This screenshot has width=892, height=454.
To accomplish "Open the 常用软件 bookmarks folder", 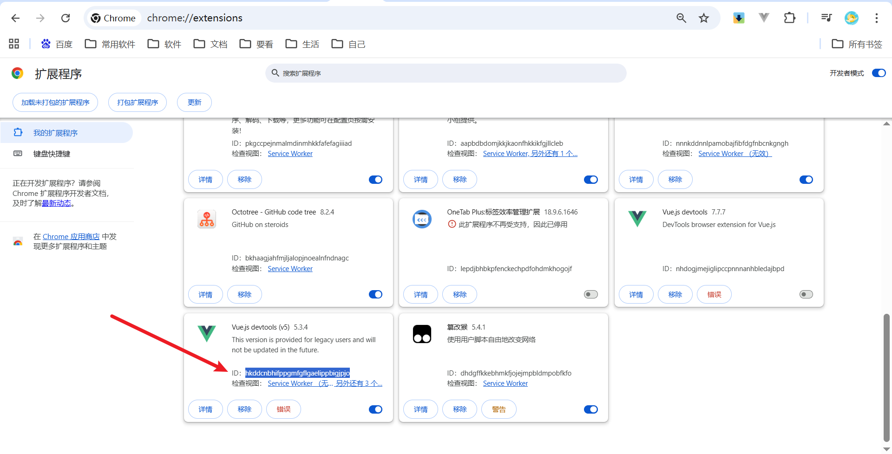I will tap(110, 44).
